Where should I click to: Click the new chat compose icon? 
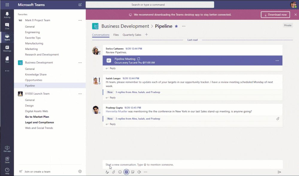tap(80, 4)
